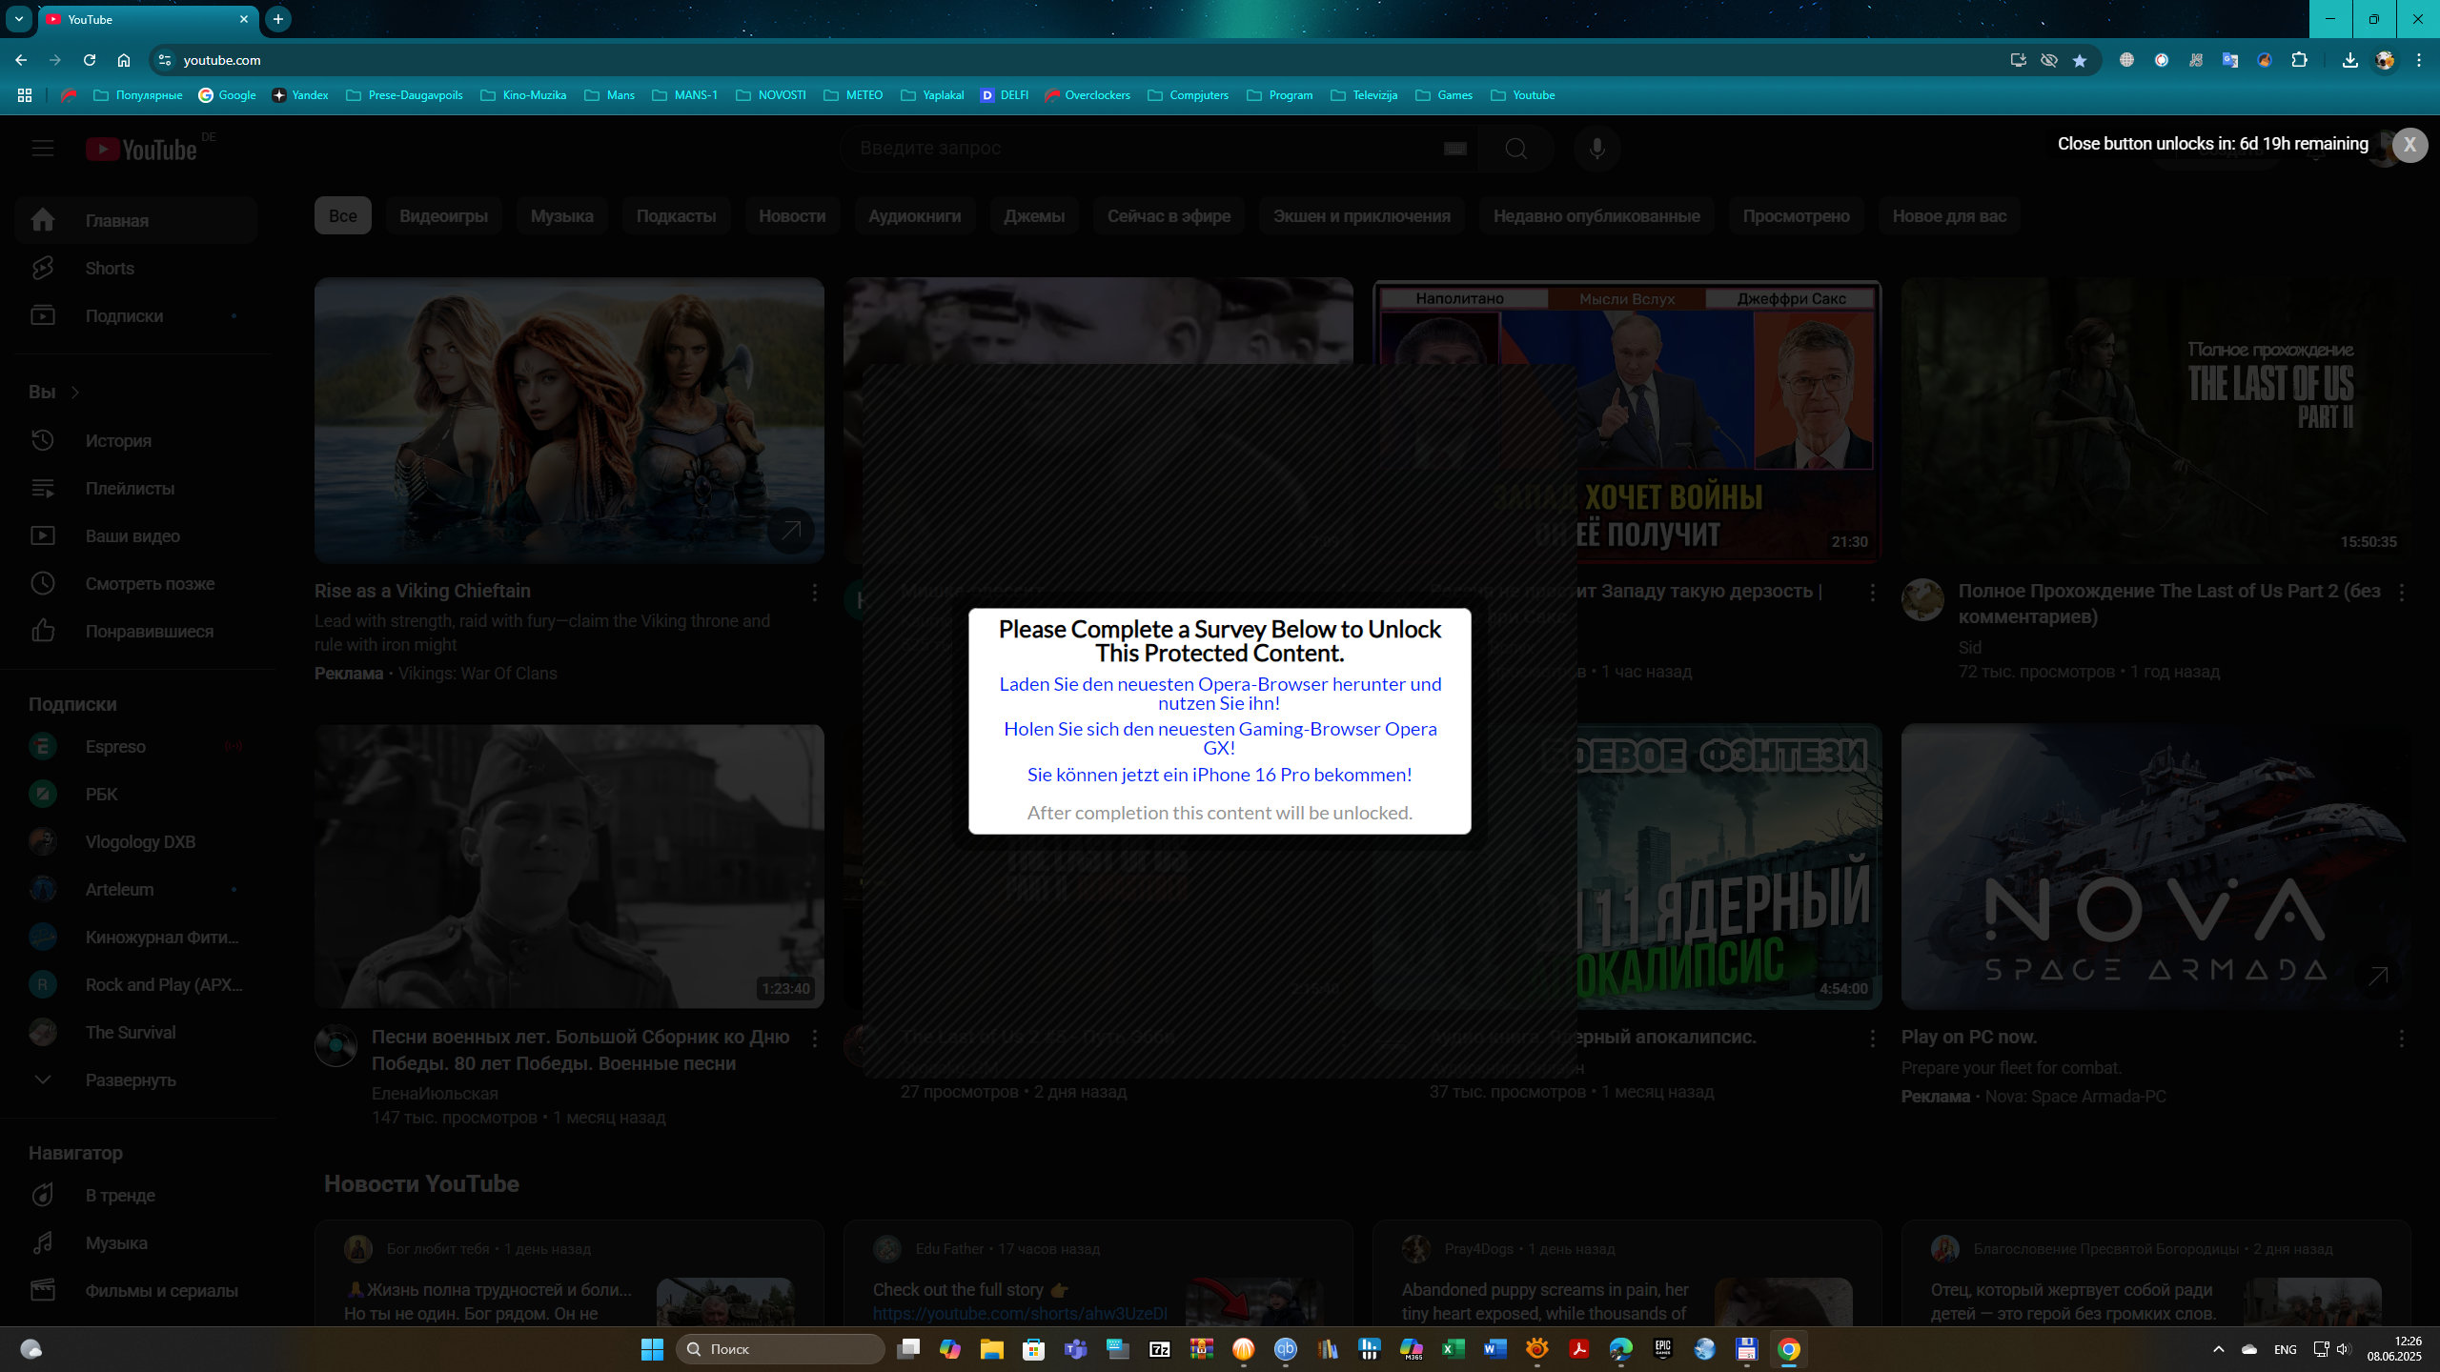The width and height of the screenshot is (2440, 1372).
Task: Select the Музыка filter chip
Action: tap(561, 216)
